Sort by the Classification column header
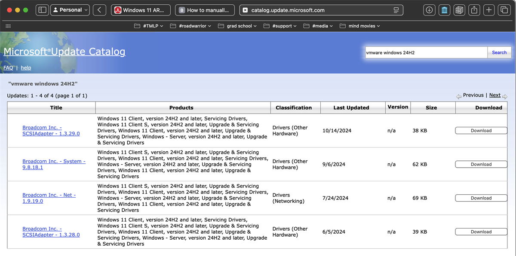Viewport: 516px width, 256px height. (x=294, y=108)
